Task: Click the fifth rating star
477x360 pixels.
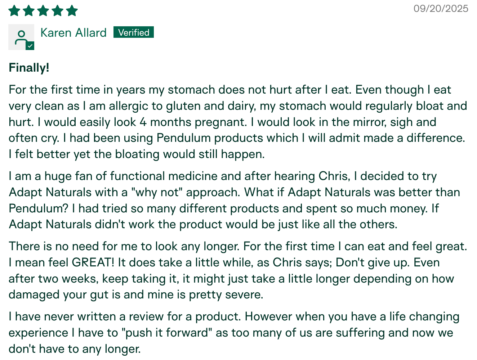Action: point(72,11)
